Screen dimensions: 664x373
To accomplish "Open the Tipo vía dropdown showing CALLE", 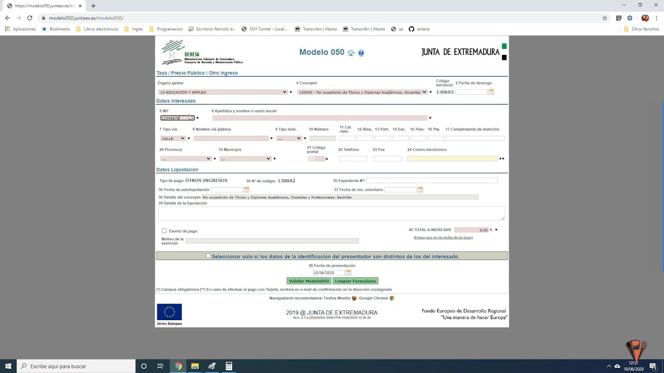I will pos(173,138).
